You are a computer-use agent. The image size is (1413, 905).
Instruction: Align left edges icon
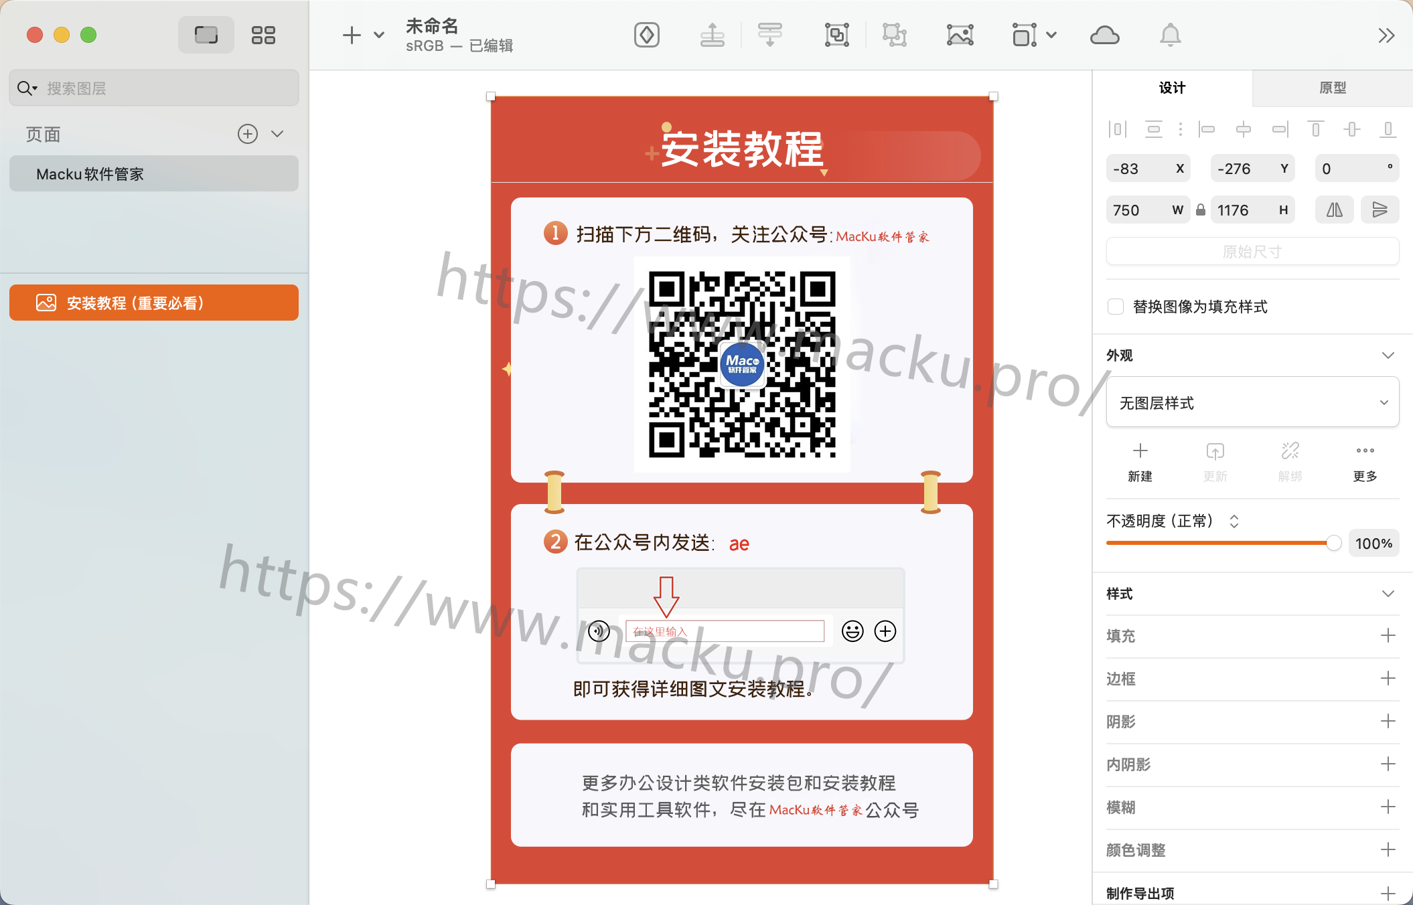point(1207,129)
